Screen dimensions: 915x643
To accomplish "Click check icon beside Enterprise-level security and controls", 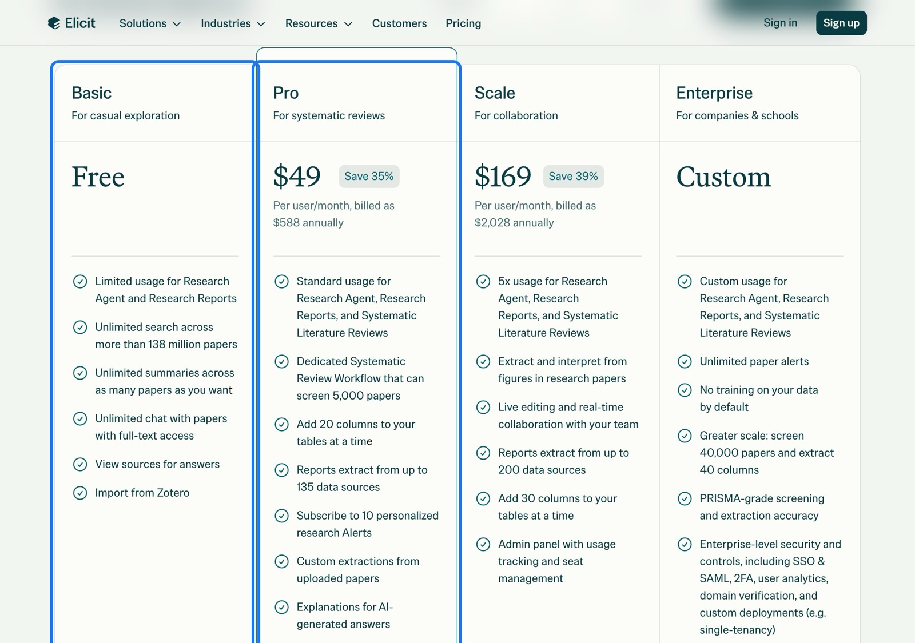I will [685, 544].
